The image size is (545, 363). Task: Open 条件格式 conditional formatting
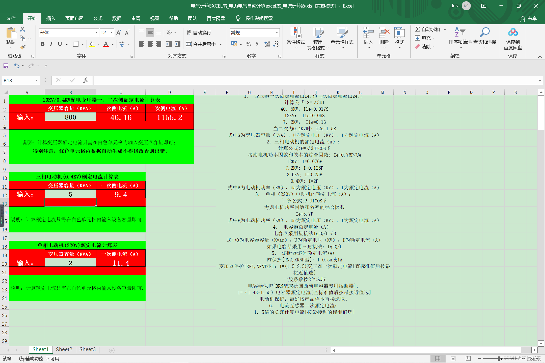tap(296, 38)
